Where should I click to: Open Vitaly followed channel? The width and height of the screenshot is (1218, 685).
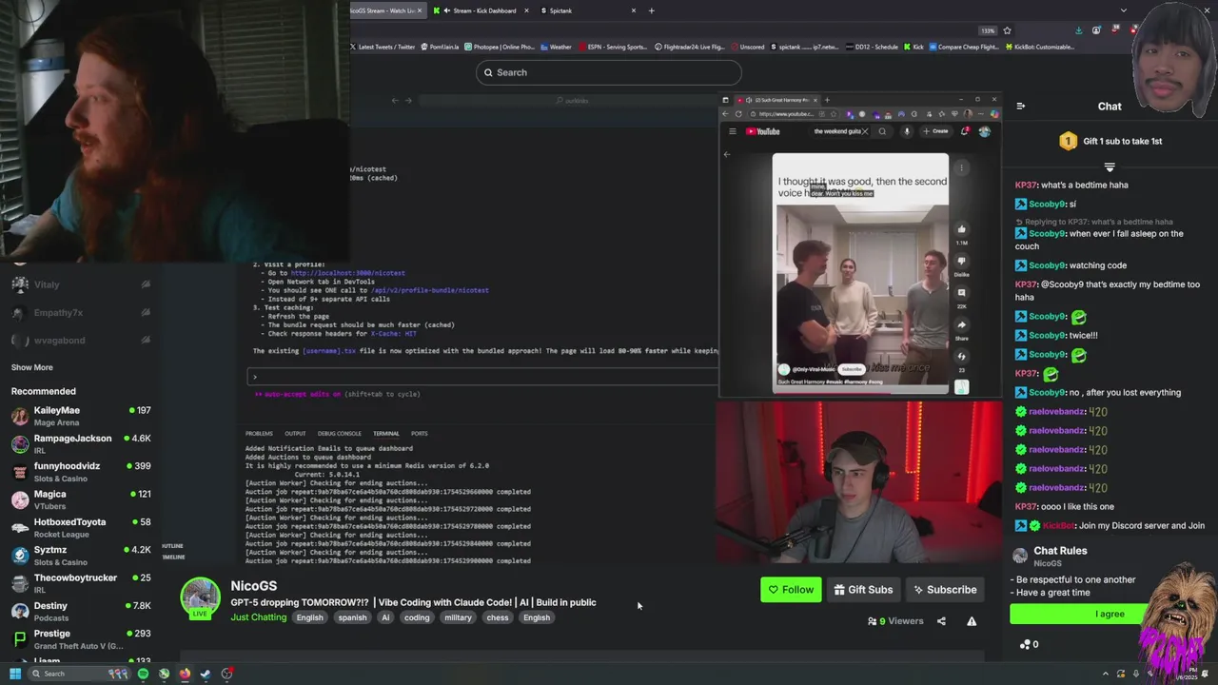click(81, 284)
